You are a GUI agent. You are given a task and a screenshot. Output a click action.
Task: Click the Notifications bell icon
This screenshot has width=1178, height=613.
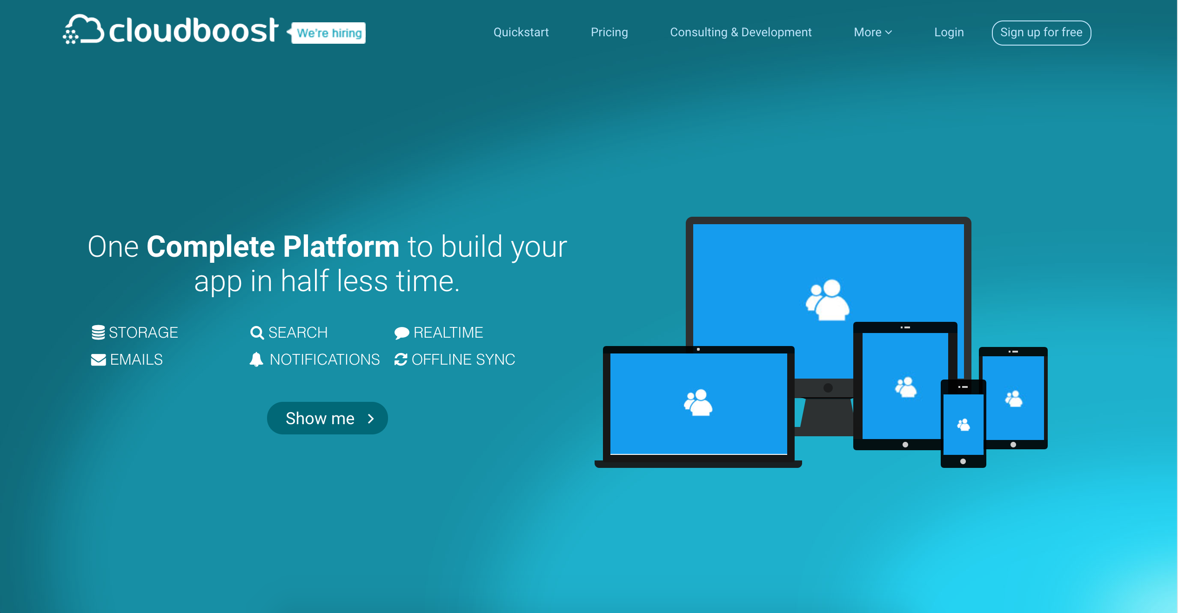256,360
